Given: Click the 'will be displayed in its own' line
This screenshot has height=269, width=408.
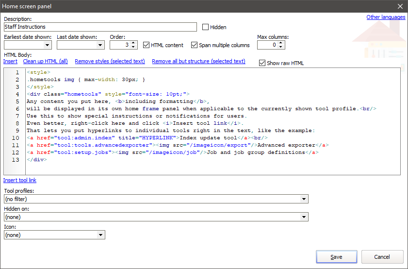Looking at the screenshot, I should tap(201, 109).
